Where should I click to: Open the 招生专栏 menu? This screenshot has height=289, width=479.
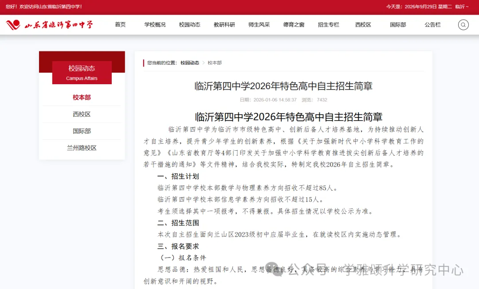pyautogui.click(x=328, y=25)
